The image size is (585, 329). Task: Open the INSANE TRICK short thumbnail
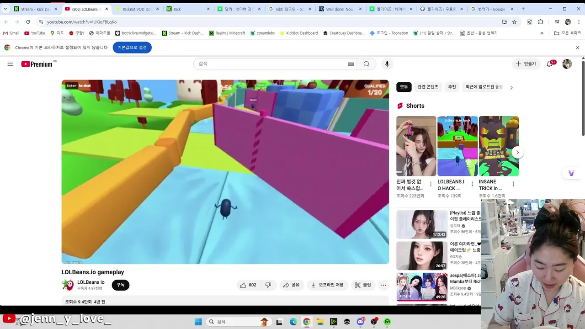coord(499,146)
